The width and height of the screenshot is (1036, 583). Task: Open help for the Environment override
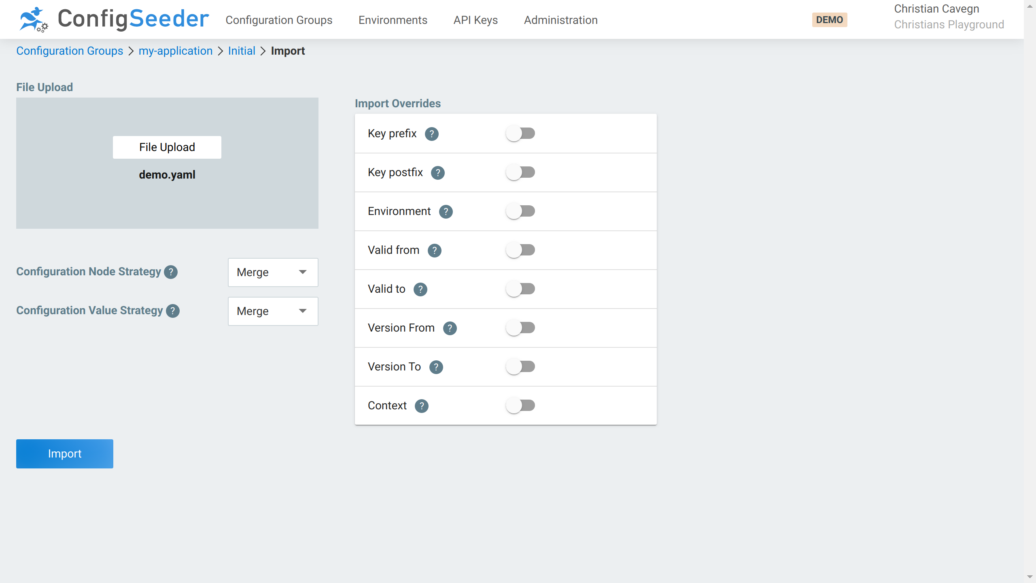[x=446, y=211]
